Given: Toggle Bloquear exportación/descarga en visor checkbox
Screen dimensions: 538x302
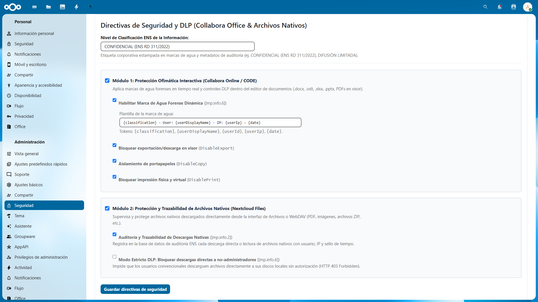Looking at the screenshot, I should pyautogui.click(x=114, y=145).
